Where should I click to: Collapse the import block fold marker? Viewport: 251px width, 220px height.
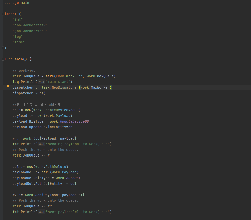click(x=3, y=14)
